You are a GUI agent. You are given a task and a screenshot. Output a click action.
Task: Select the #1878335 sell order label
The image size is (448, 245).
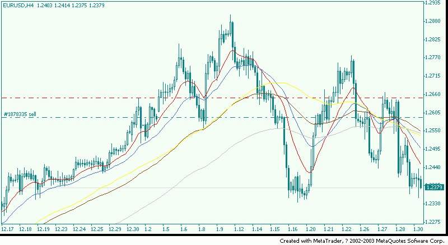[x=20, y=114]
